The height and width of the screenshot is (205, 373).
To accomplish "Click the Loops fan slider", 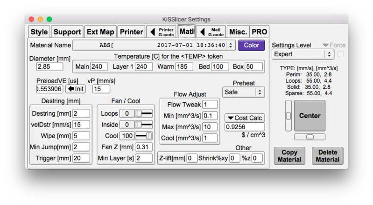I will [144, 113].
